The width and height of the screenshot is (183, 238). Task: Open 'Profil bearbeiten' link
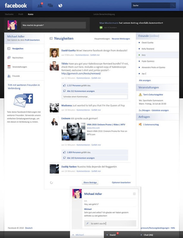(x=32, y=40)
